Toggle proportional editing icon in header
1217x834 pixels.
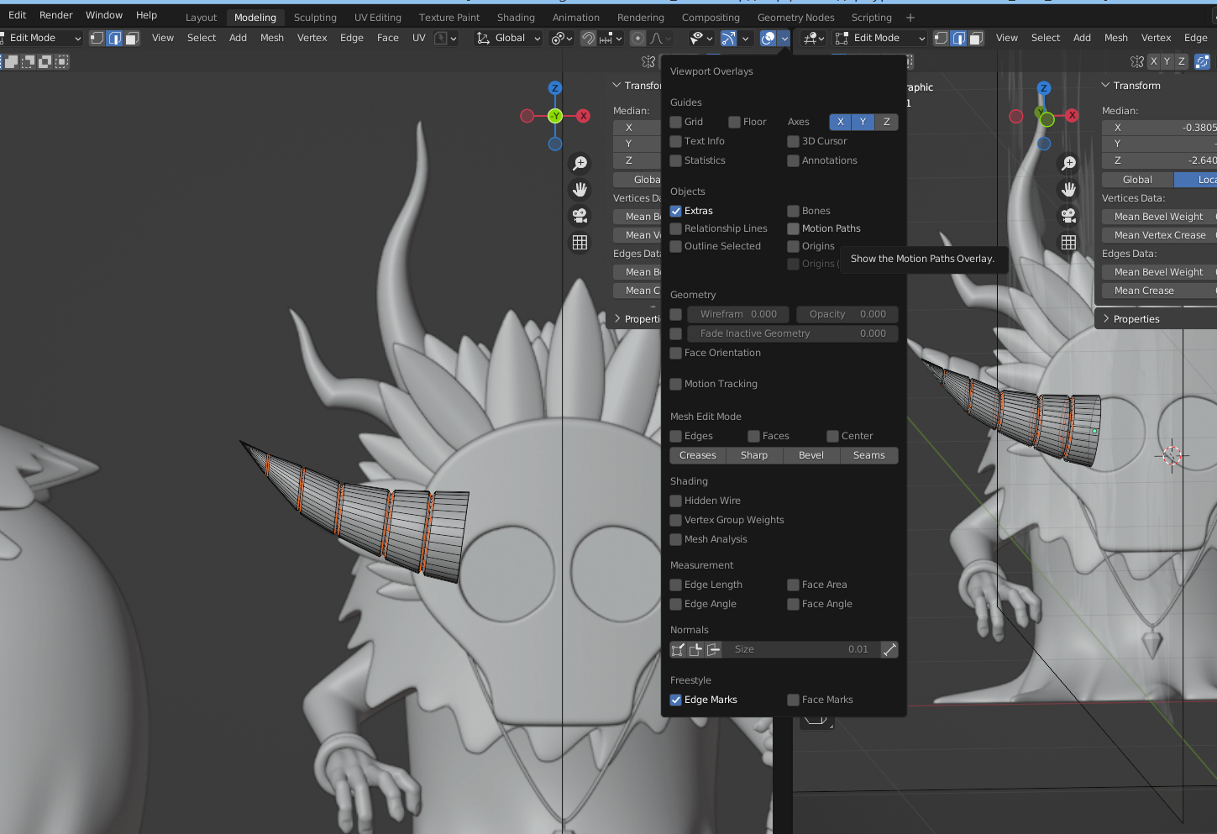click(x=637, y=38)
